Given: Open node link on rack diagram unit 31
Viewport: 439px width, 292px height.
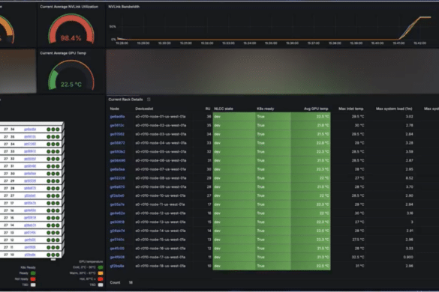Looking at the screenshot, I should click(30, 166).
